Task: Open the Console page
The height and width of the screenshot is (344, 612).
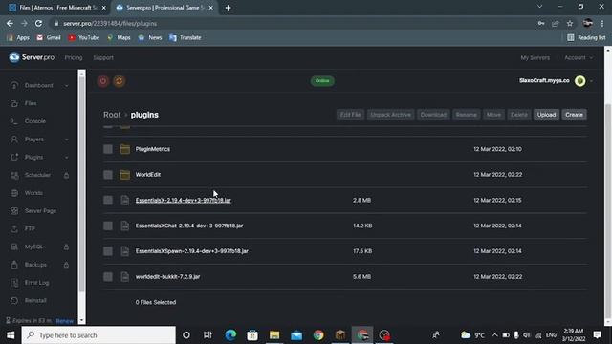Action: click(35, 121)
